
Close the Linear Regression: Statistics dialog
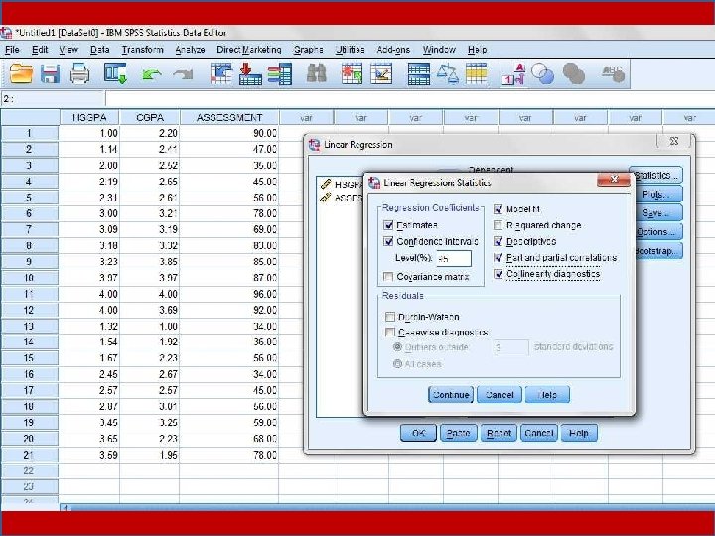[x=614, y=179]
